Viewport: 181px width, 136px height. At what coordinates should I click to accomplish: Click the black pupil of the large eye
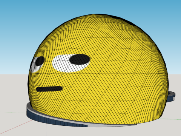[80, 59]
